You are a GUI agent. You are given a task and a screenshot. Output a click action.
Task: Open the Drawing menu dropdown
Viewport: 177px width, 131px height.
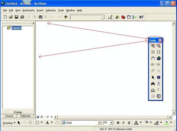click(x=9, y=123)
